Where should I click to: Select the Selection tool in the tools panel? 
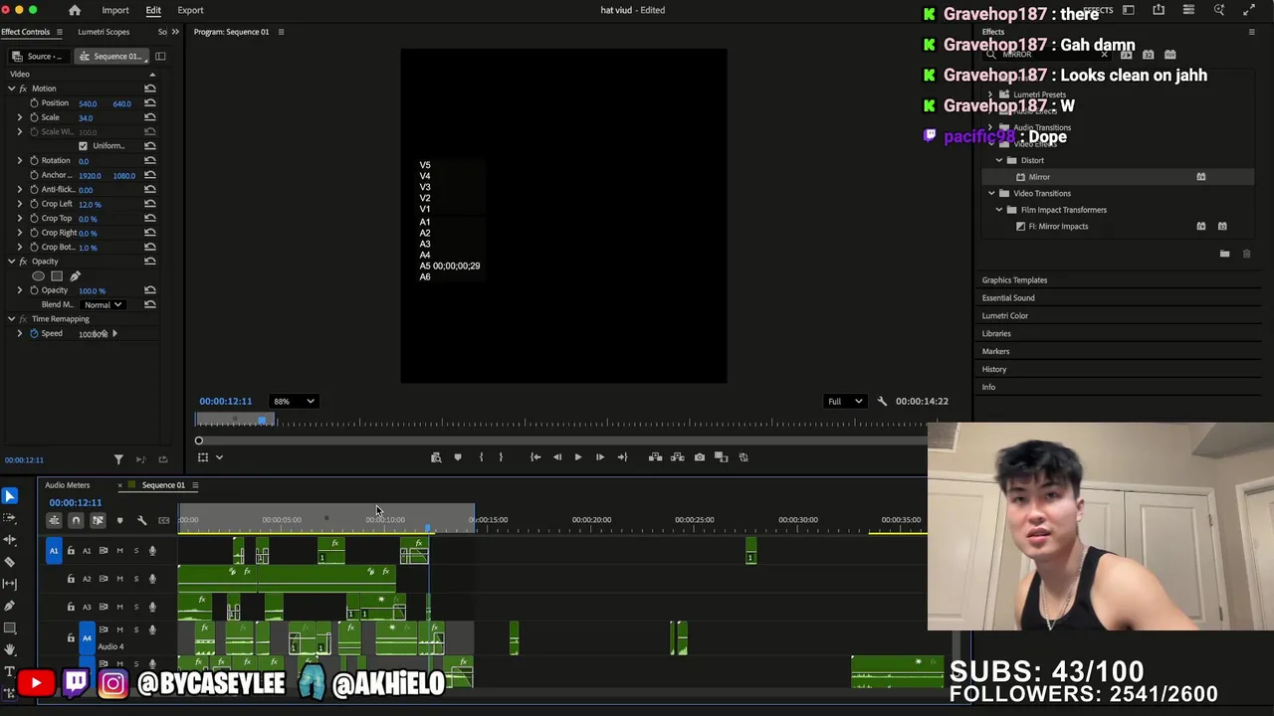point(10,495)
